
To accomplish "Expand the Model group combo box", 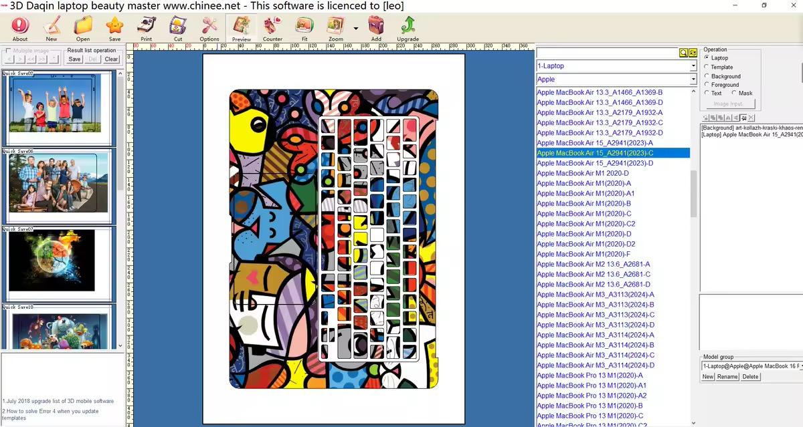I will 800,366.
